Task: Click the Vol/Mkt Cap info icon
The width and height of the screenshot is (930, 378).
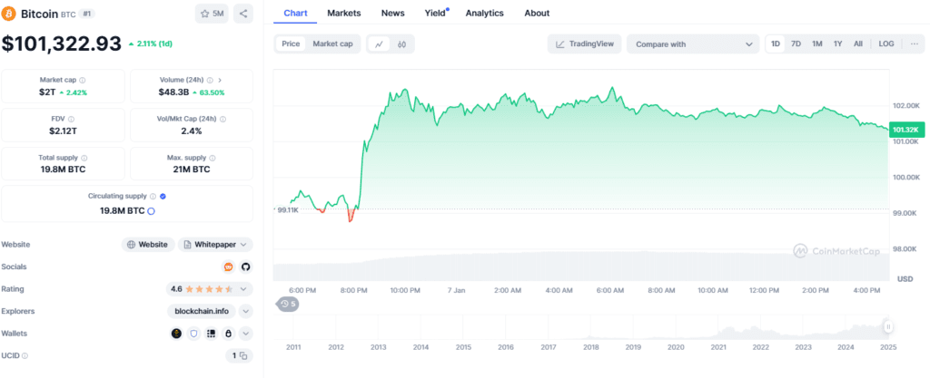Action: click(x=223, y=119)
